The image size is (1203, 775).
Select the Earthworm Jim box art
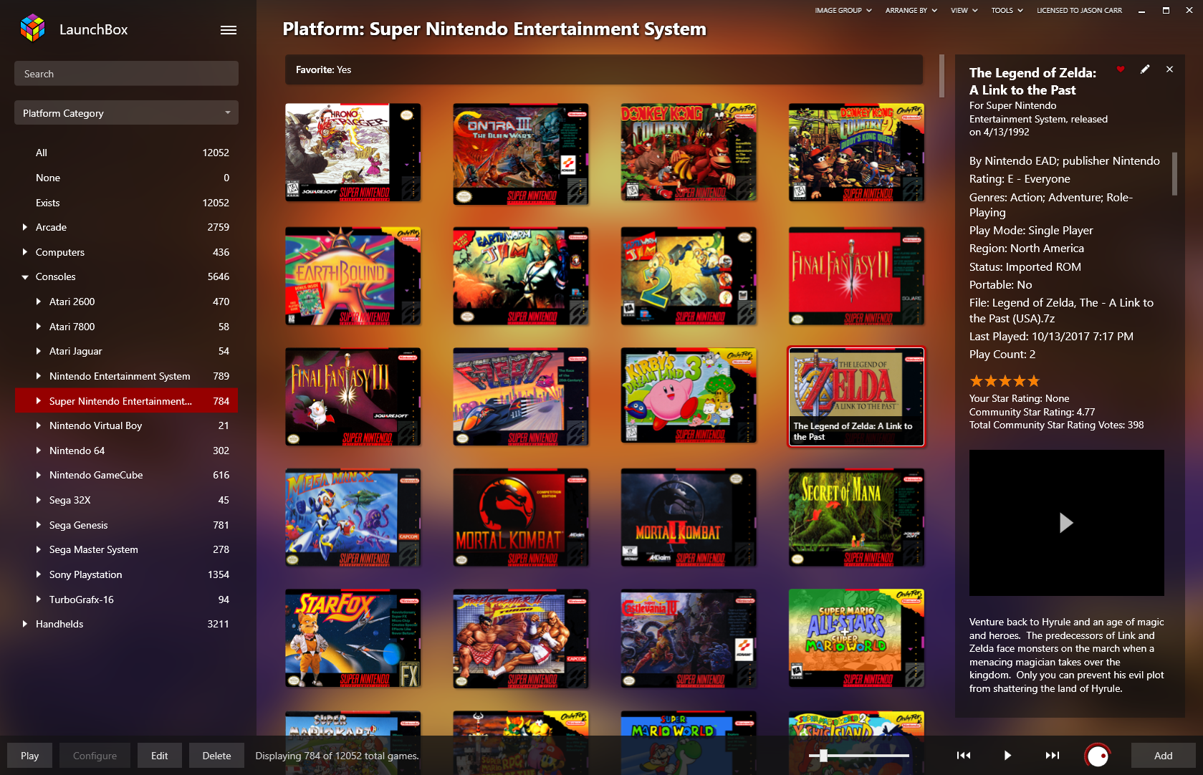pyautogui.click(x=521, y=276)
